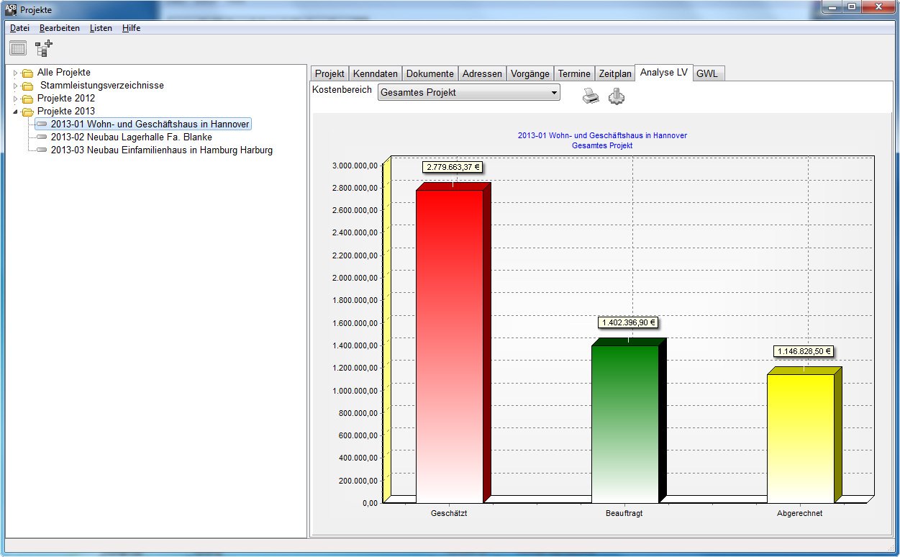
Task: Click the 3.000.000,00 axis value
Action: pos(355,166)
